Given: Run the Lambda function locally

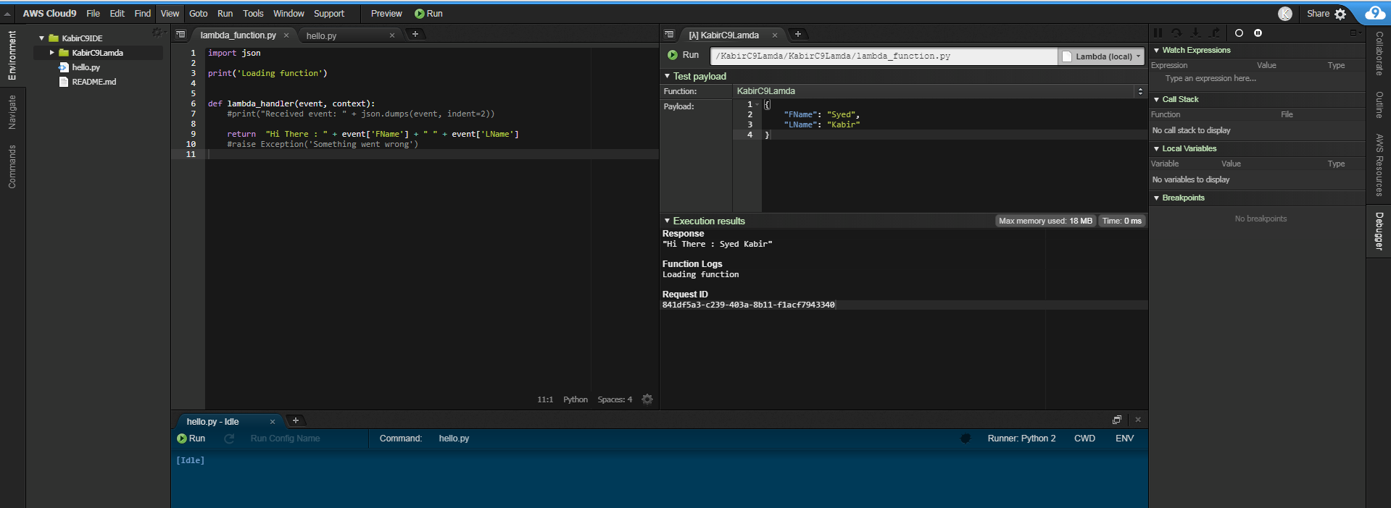Looking at the screenshot, I should click(683, 55).
